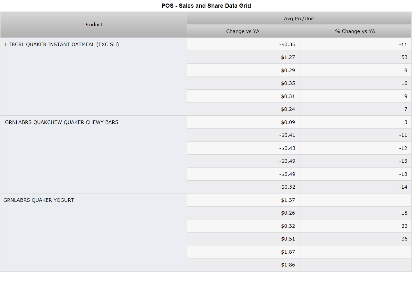Select the 23 percent change cell
The width and height of the screenshot is (412, 303).
[x=355, y=226]
